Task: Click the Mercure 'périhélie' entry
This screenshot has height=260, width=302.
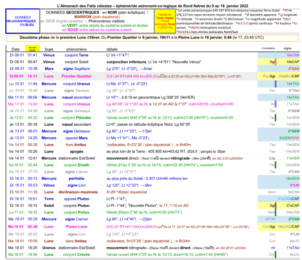Action: 77,178
